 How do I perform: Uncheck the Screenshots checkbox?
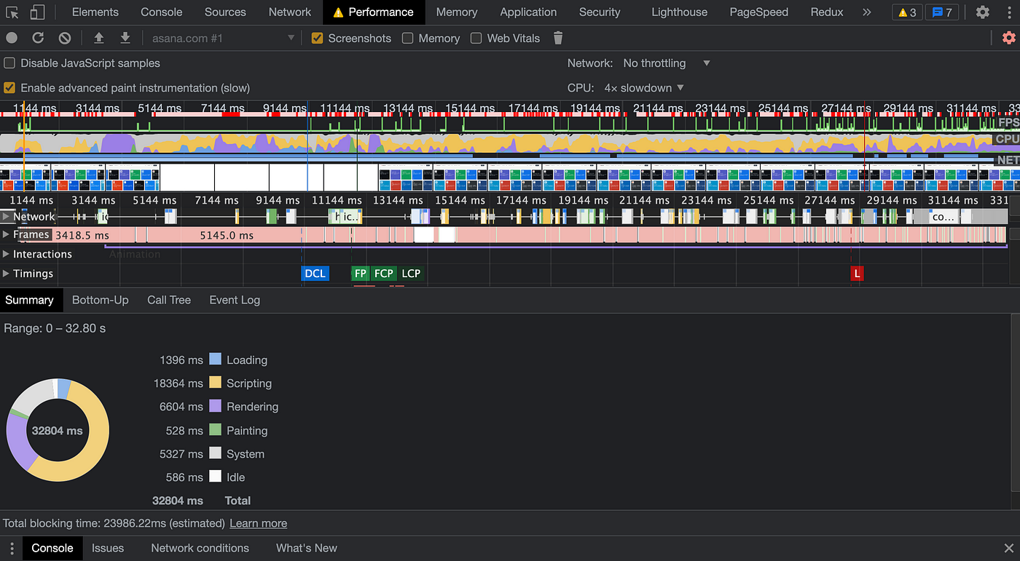pyautogui.click(x=318, y=38)
